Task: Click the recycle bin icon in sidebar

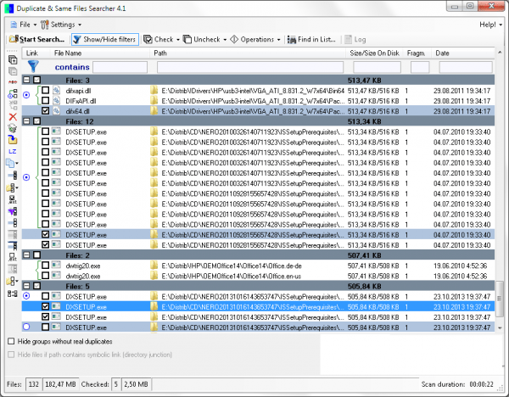Action: click(12, 127)
